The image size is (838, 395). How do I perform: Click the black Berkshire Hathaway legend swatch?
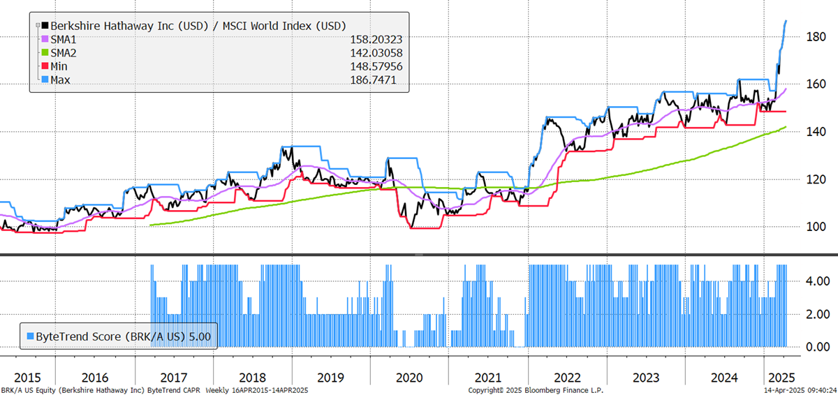tap(45, 26)
